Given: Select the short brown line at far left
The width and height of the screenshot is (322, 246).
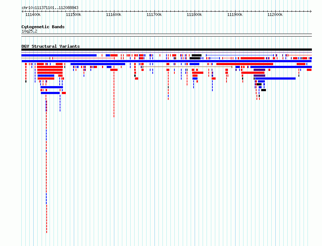Looking at the screenshot, I should coord(36,58).
